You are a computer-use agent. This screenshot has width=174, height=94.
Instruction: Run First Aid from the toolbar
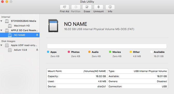pos(64,7)
